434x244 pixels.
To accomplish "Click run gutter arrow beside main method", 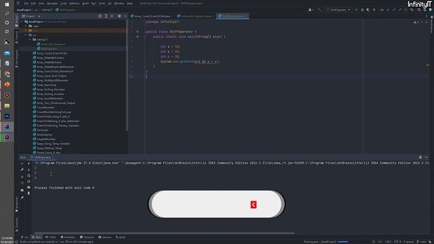I will [138, 37].
